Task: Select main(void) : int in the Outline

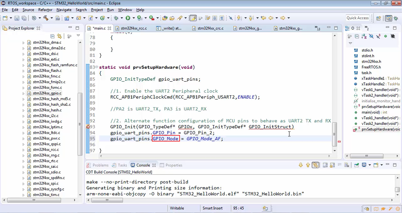Action: 374,112
